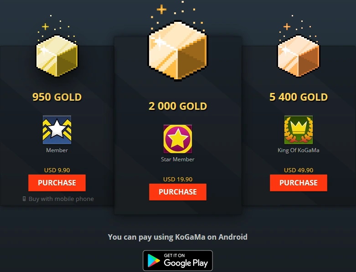Click the Star Member label text
356x272 pixels.
pyautogui.click(x=178, y=159)
